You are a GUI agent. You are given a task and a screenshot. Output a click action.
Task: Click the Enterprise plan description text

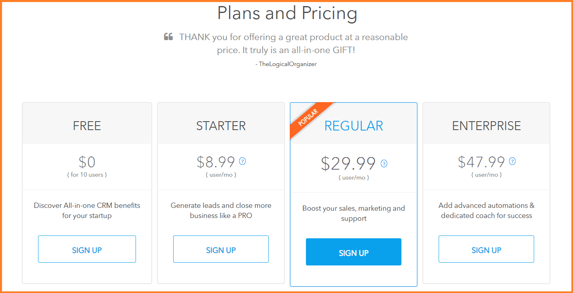486,210
